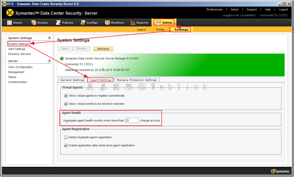Open the Assets icon in navigation
Image resolution: width=294 pixels, height=177 pixels.
(34, 23)
